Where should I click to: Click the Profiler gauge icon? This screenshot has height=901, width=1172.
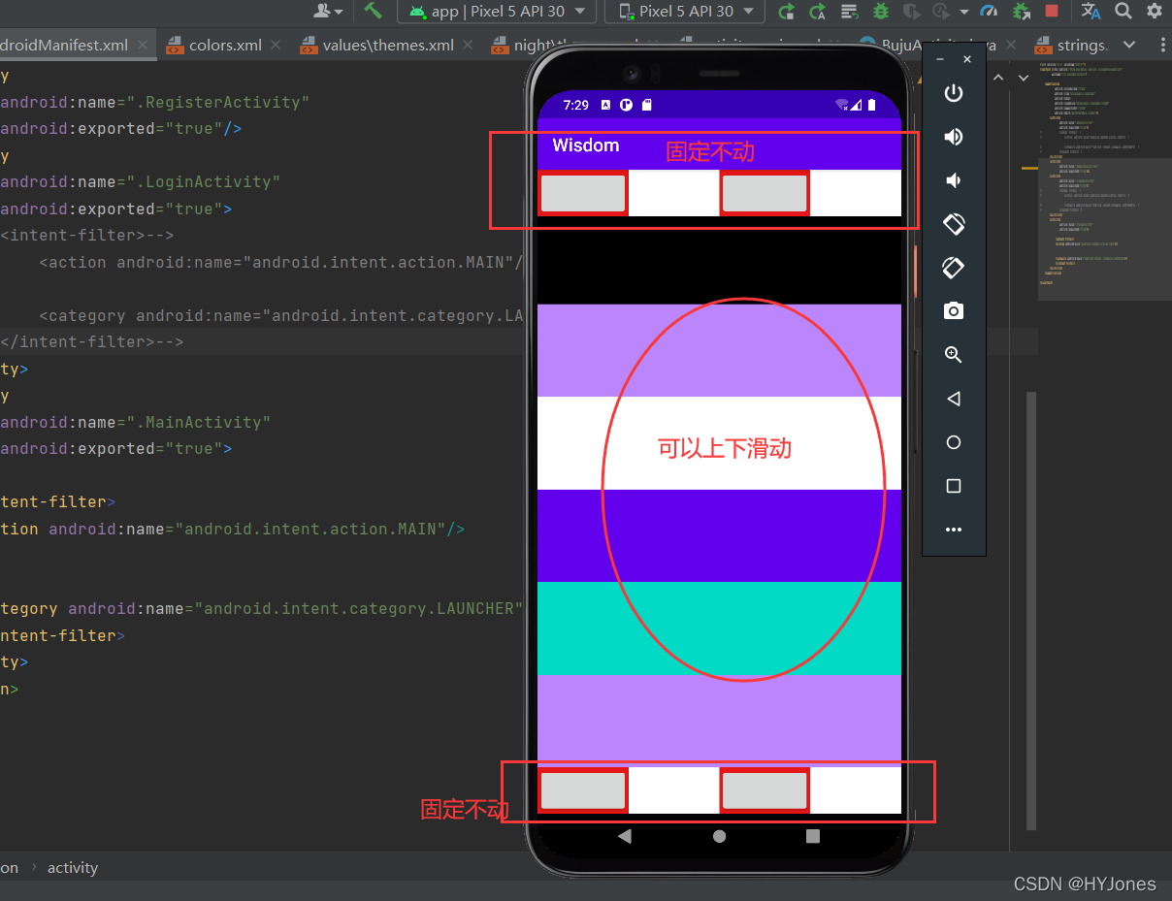989,12
